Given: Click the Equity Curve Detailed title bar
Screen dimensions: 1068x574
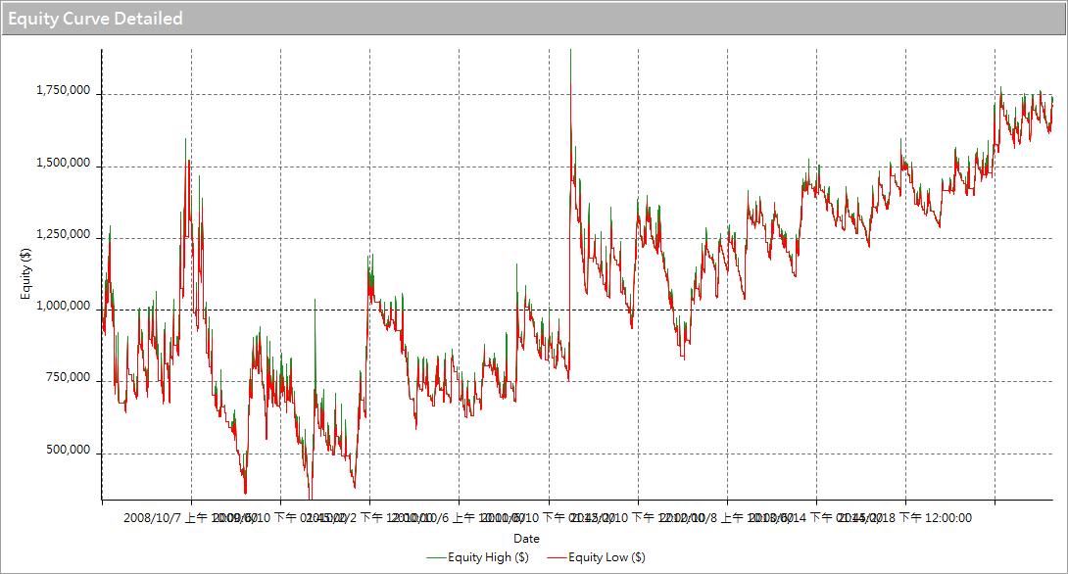Looking at the screenshot, I should pyautogui.click(x=534, y=19).
